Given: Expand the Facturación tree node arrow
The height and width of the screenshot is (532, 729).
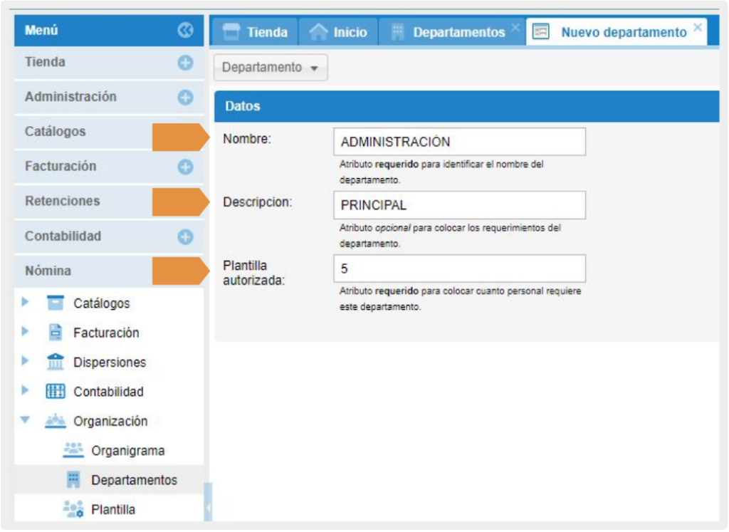Looking at the screenshot, I should [26, 332].
